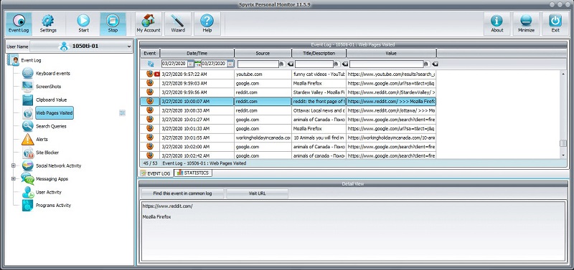Click Find this event in common log
Viewport: 574px width, 270px height.
(182, 193)
